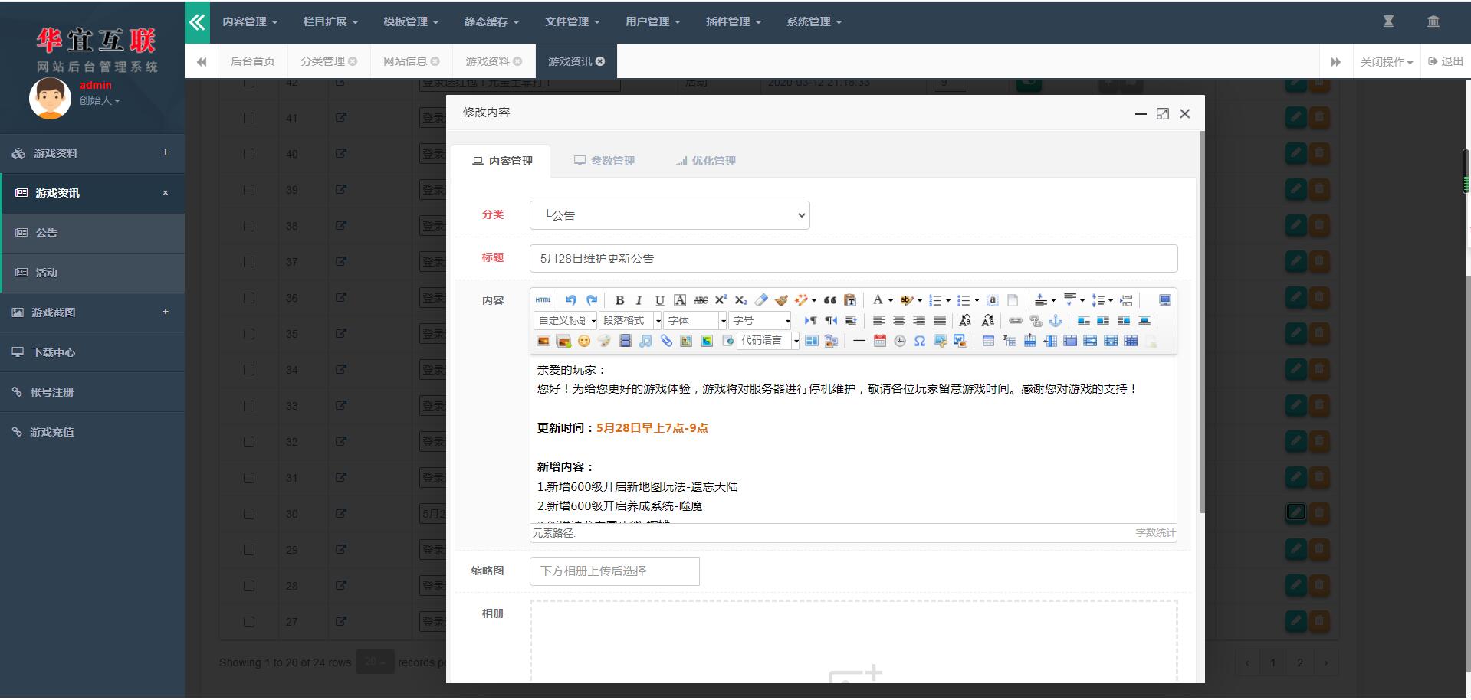
Task: Justify text alignment
Action: coord(939,321)
